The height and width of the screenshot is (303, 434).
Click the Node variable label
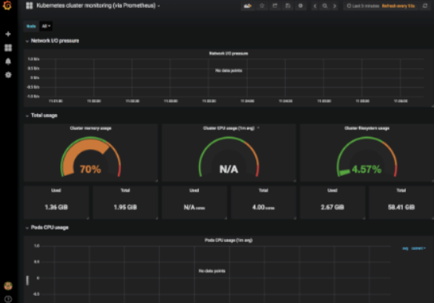[31, 26]
